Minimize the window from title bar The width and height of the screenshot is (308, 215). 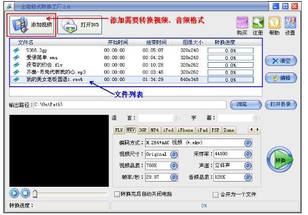pos(276,6)
